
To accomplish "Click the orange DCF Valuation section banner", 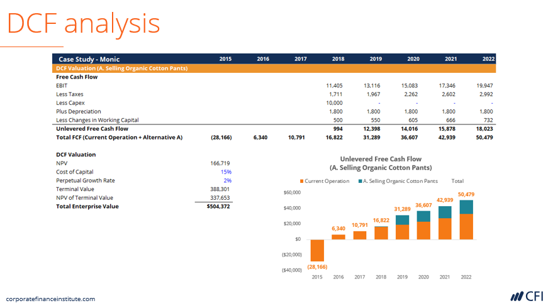I will (122, 68).
